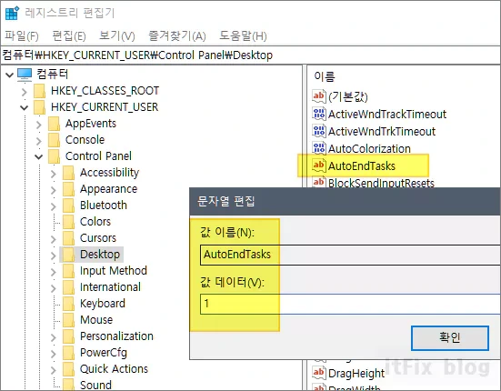Expand the Console key

39,141
